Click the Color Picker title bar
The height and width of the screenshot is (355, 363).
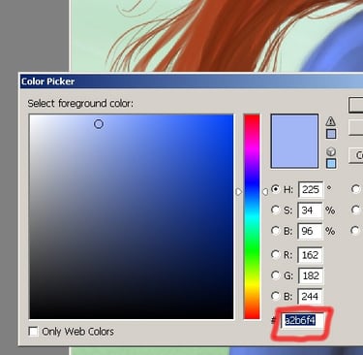(x=191, y=81)
